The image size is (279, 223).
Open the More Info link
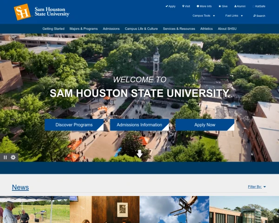click(x=204, y=6)
